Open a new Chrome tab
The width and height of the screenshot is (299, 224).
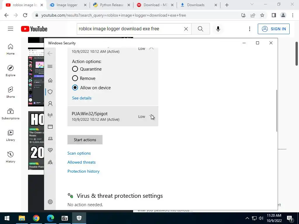coord(227,5)
